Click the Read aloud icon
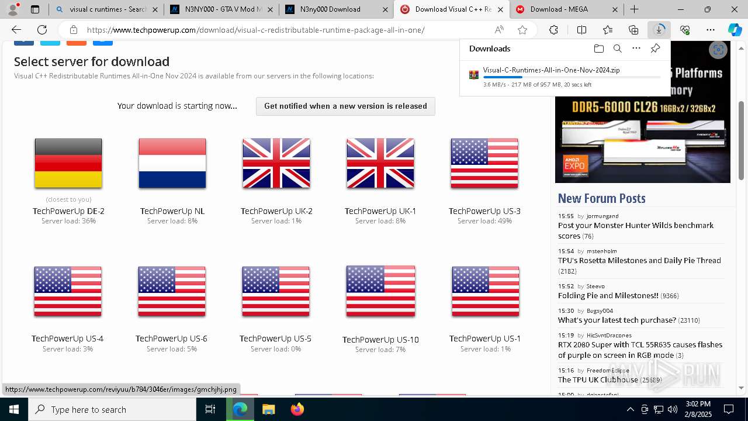 [x=499, y=30]
